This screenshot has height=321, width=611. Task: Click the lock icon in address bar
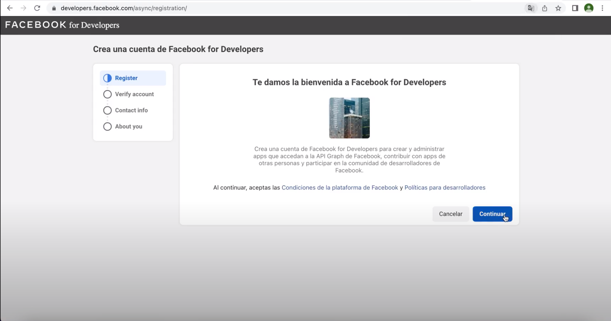click(x=54, y=8)
